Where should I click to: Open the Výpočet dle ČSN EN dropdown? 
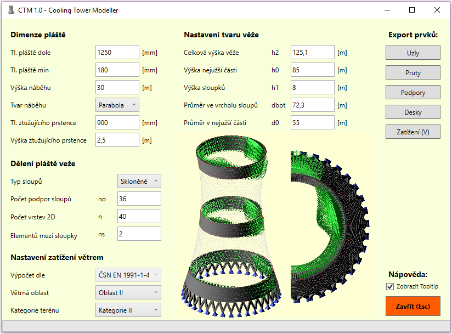pyautogui.click(x=128, y=275)
